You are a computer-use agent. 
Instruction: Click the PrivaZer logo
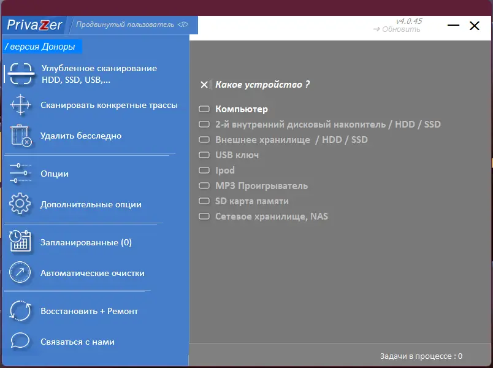34,25
